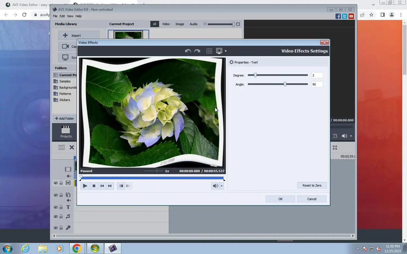Open AVS YouTube channel icon

[351, 16]
